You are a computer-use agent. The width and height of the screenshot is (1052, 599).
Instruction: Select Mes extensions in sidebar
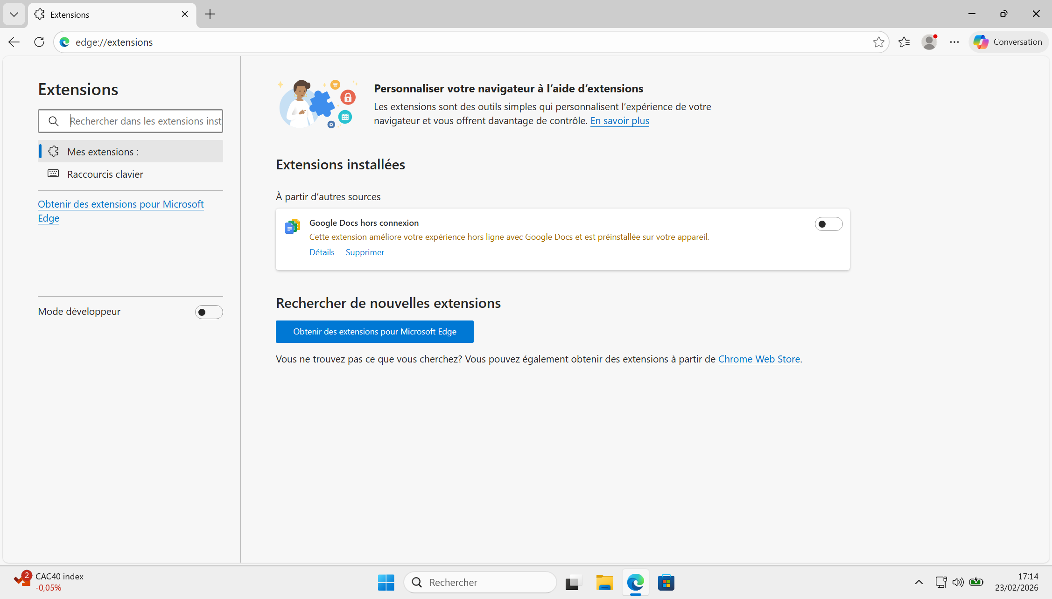tap(131, 152)
